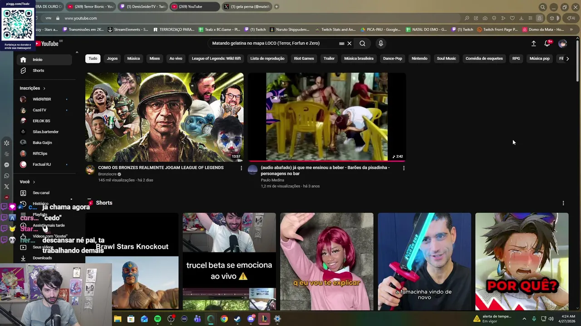581x326 pixels.
Task: Open 'trucel beta se emociona' Short
Action: pyautogui.click(x=229, y=262)
